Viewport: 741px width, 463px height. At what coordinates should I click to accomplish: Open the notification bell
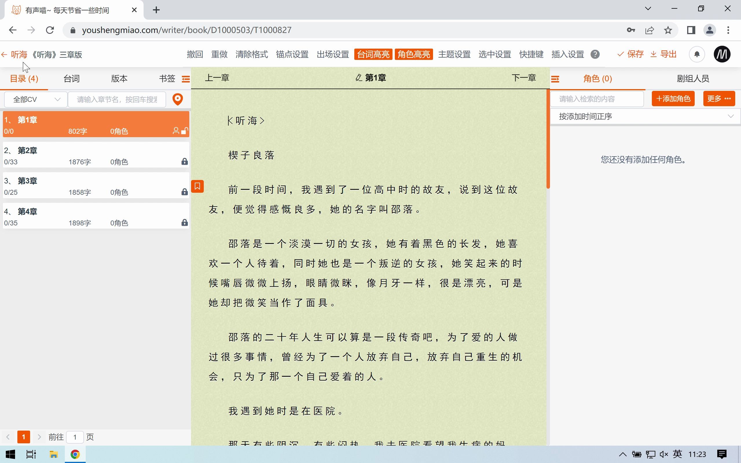(697, 54)
